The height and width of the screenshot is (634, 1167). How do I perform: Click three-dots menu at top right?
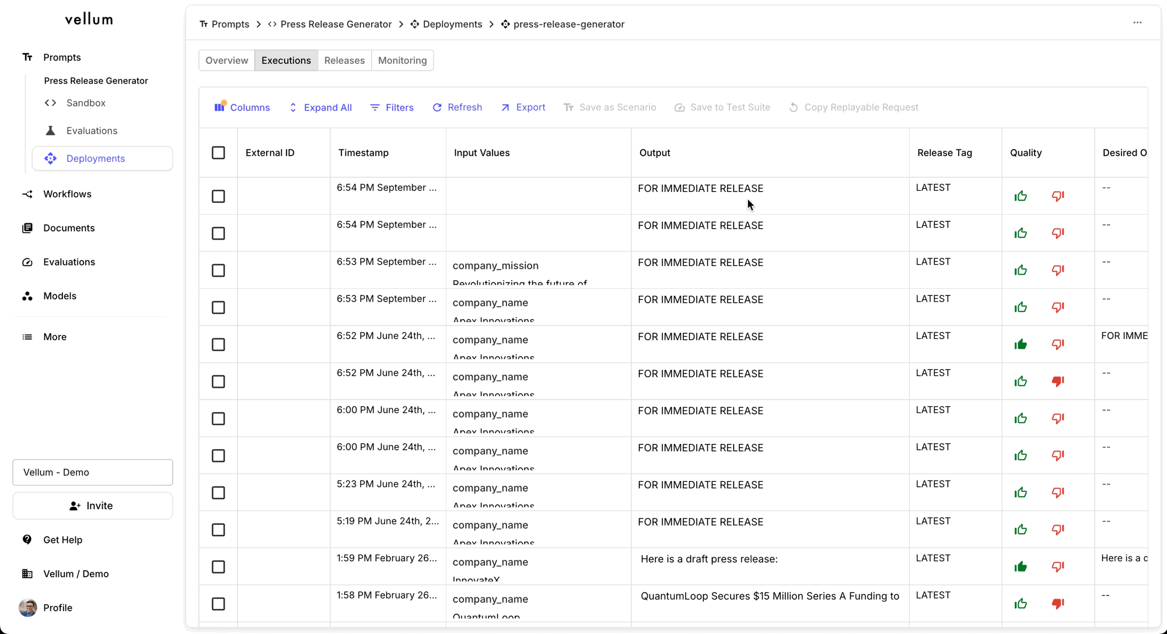(1137, 23)
